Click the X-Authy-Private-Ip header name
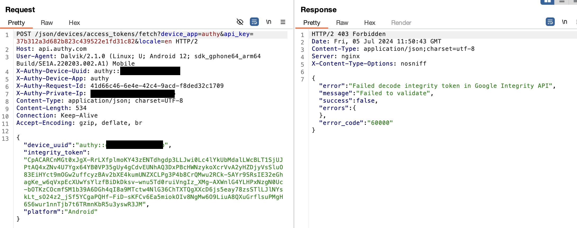This screenshot has height=228, width=577. coord(49,93)
